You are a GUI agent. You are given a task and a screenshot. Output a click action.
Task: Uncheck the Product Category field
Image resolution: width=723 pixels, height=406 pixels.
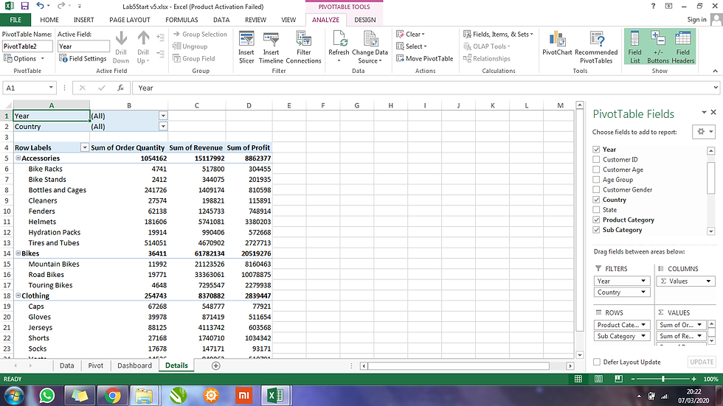(x=596, y=220)
